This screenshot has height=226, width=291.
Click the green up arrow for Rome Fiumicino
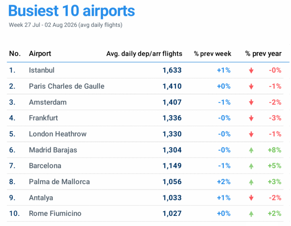(251, 214)
